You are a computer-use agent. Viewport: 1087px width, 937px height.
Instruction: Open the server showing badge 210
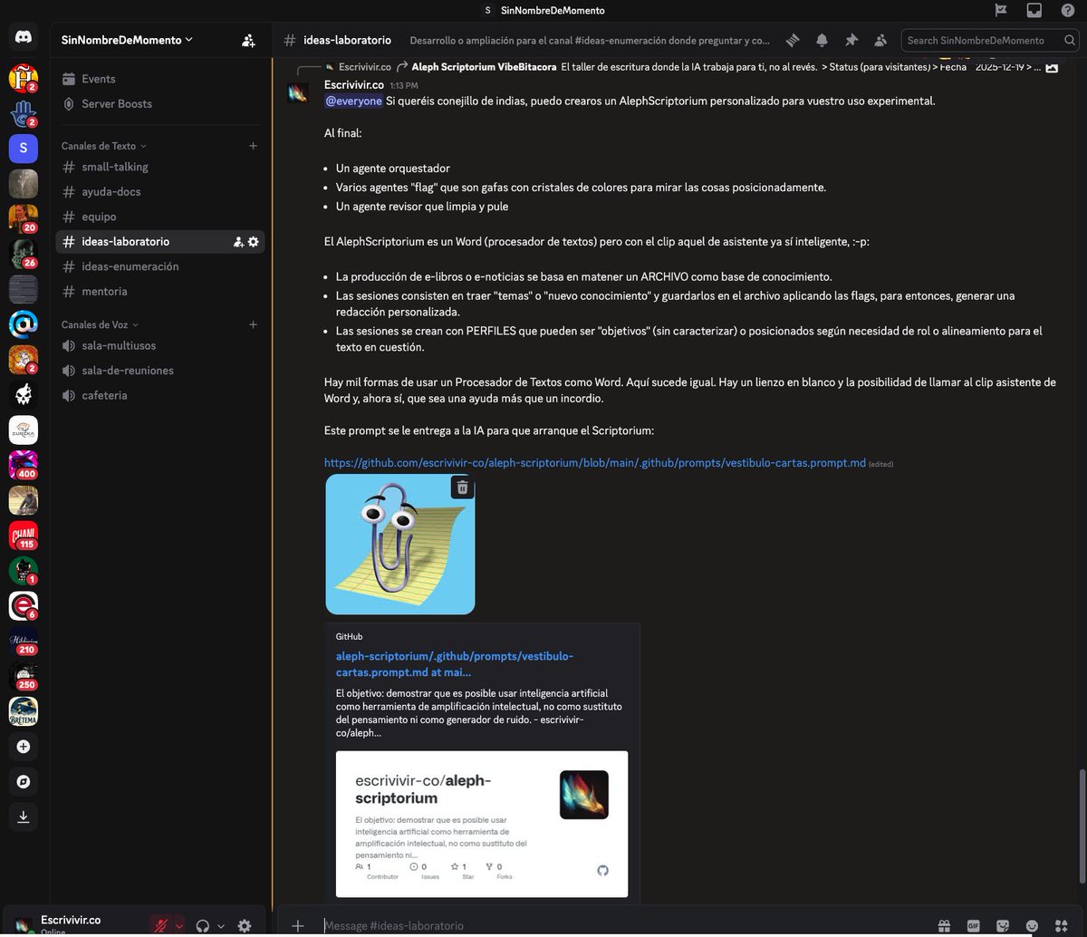click(23, 642)
